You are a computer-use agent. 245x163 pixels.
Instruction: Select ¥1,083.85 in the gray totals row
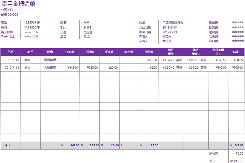pyautogui.click(x=236, y=145)
